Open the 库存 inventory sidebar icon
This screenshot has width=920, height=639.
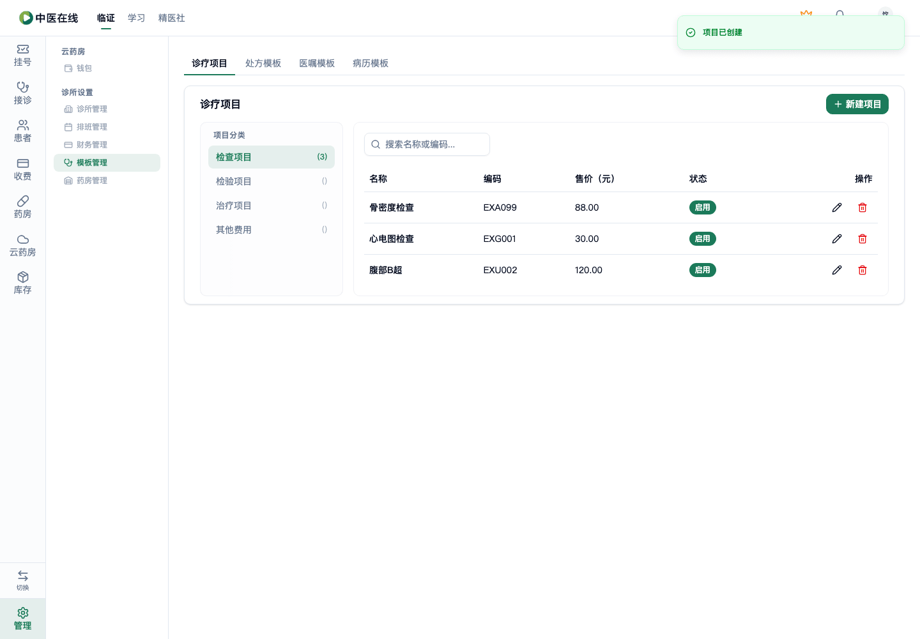pyautogui.click(x=23, y=283)
